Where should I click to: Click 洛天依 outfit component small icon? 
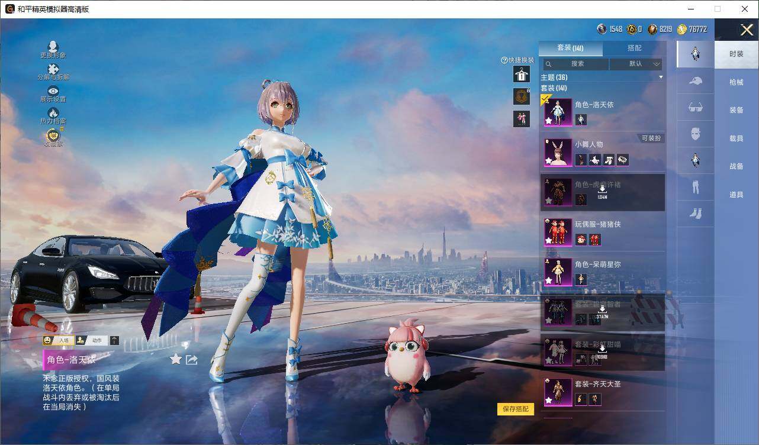[x=581, y=120]
